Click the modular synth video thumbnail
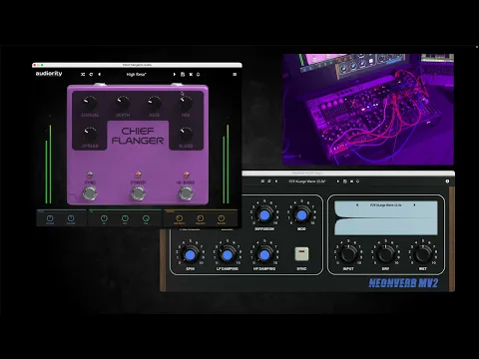479x359 pixels. point(368,110)
